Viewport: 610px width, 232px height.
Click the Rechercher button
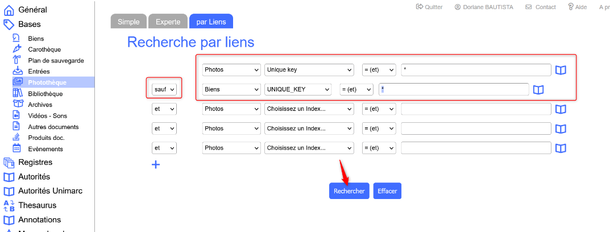pyautogui.click(x=349, y=191)
